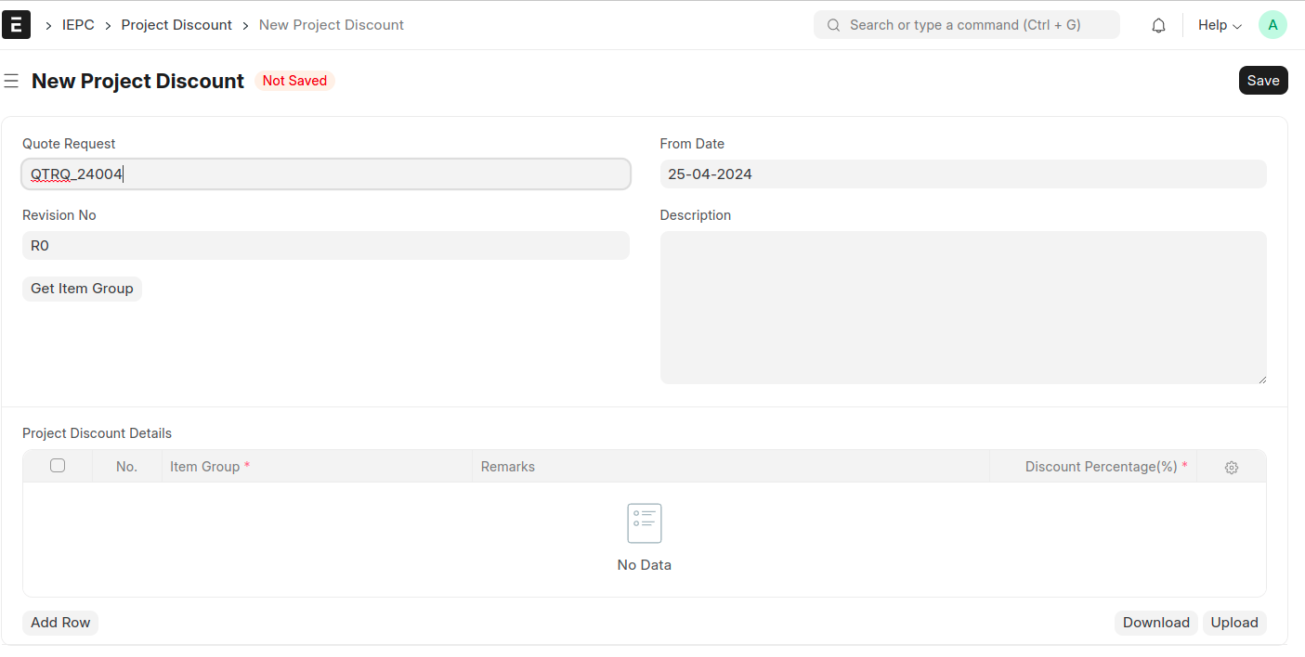The image size is (1305, 657).
Task: Open the Quote Request link field suggestions
Action: click(325, 174)
